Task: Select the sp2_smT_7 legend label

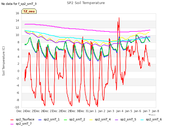Action: pos(24,124)
